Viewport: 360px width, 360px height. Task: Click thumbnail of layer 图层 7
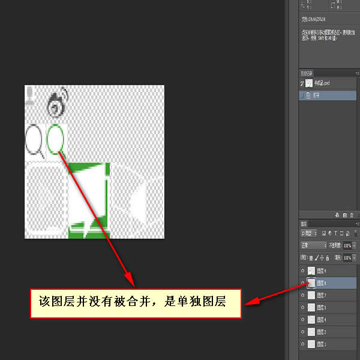311,295
